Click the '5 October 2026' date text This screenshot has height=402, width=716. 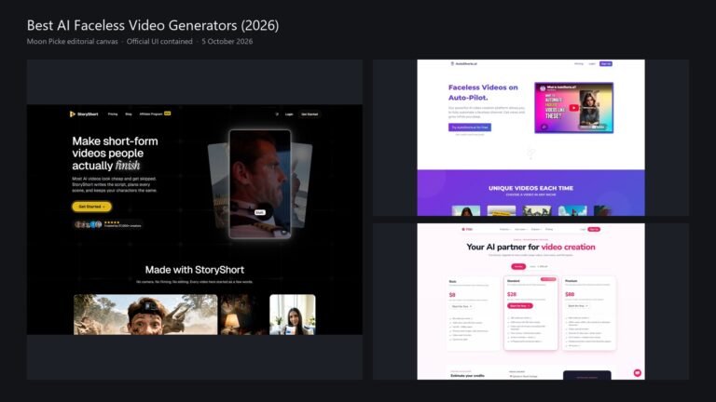pos(227,42)
